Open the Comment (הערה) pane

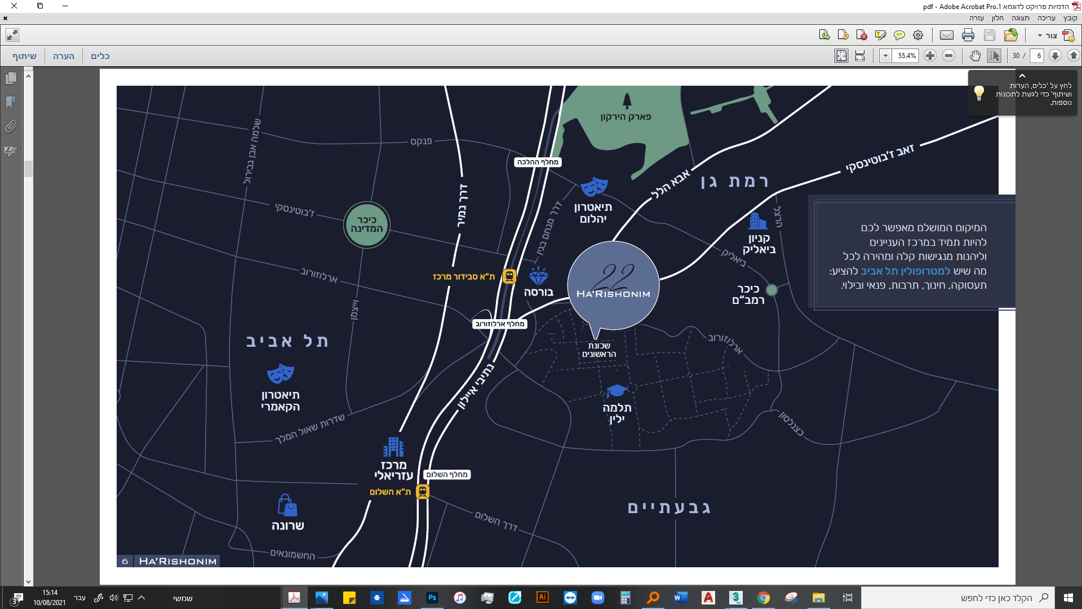64,56
